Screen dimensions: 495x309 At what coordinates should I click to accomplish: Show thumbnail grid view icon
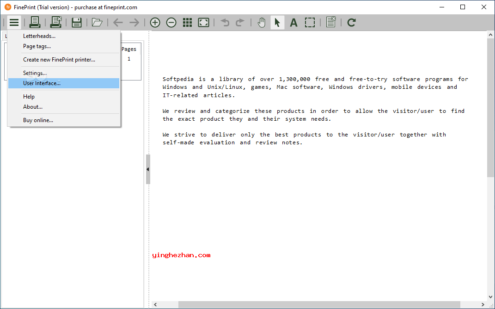(x=188, y=22)
